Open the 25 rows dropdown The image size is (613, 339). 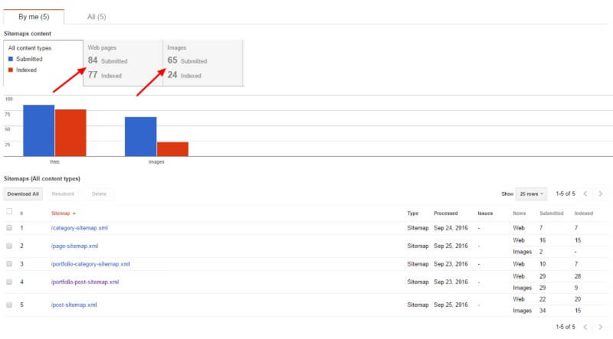pos(532,194)
